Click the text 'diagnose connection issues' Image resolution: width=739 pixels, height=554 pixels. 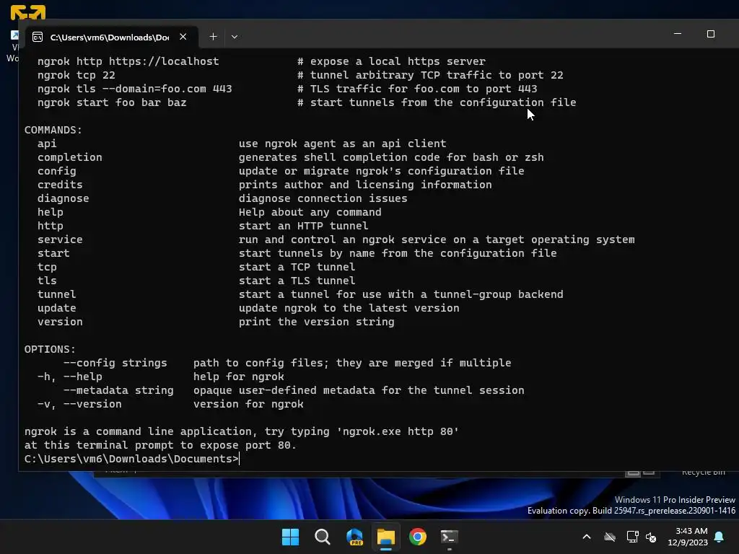coord(323,198)
